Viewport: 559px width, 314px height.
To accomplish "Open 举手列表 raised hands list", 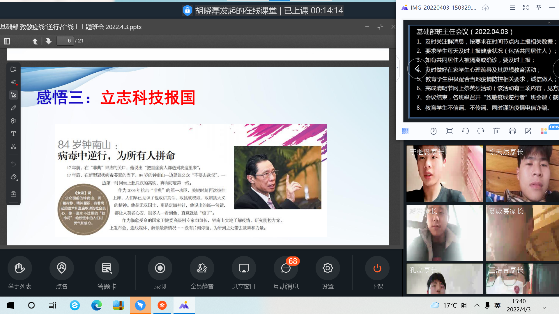I will pyautogui.click(x=20, y=268).
